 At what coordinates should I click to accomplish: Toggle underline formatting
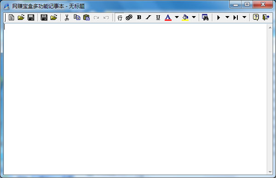click(158, 17)
